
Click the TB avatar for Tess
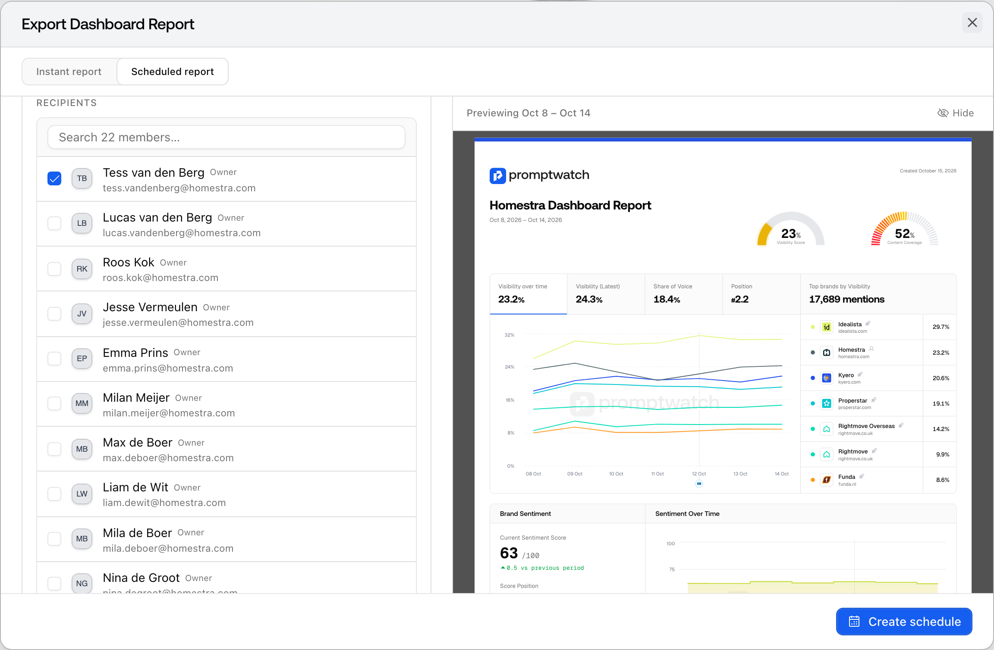(82, 178)
